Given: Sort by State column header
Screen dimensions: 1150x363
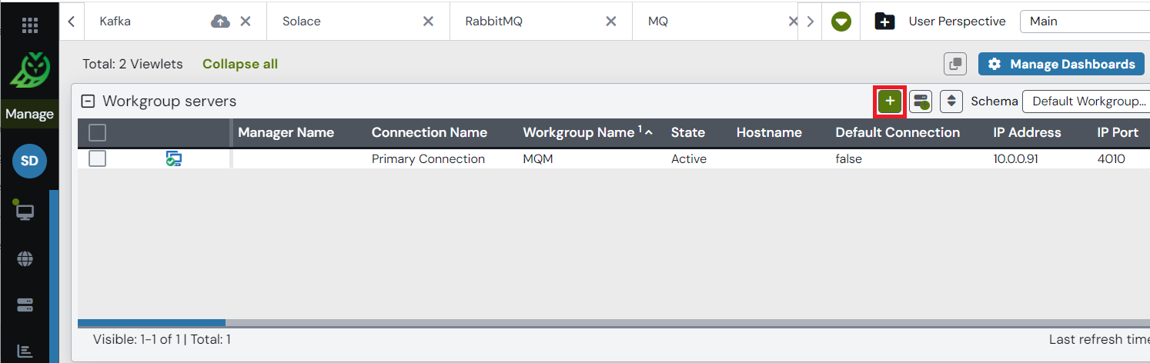Looking at the screenshot, I should [x=688, y=132].
